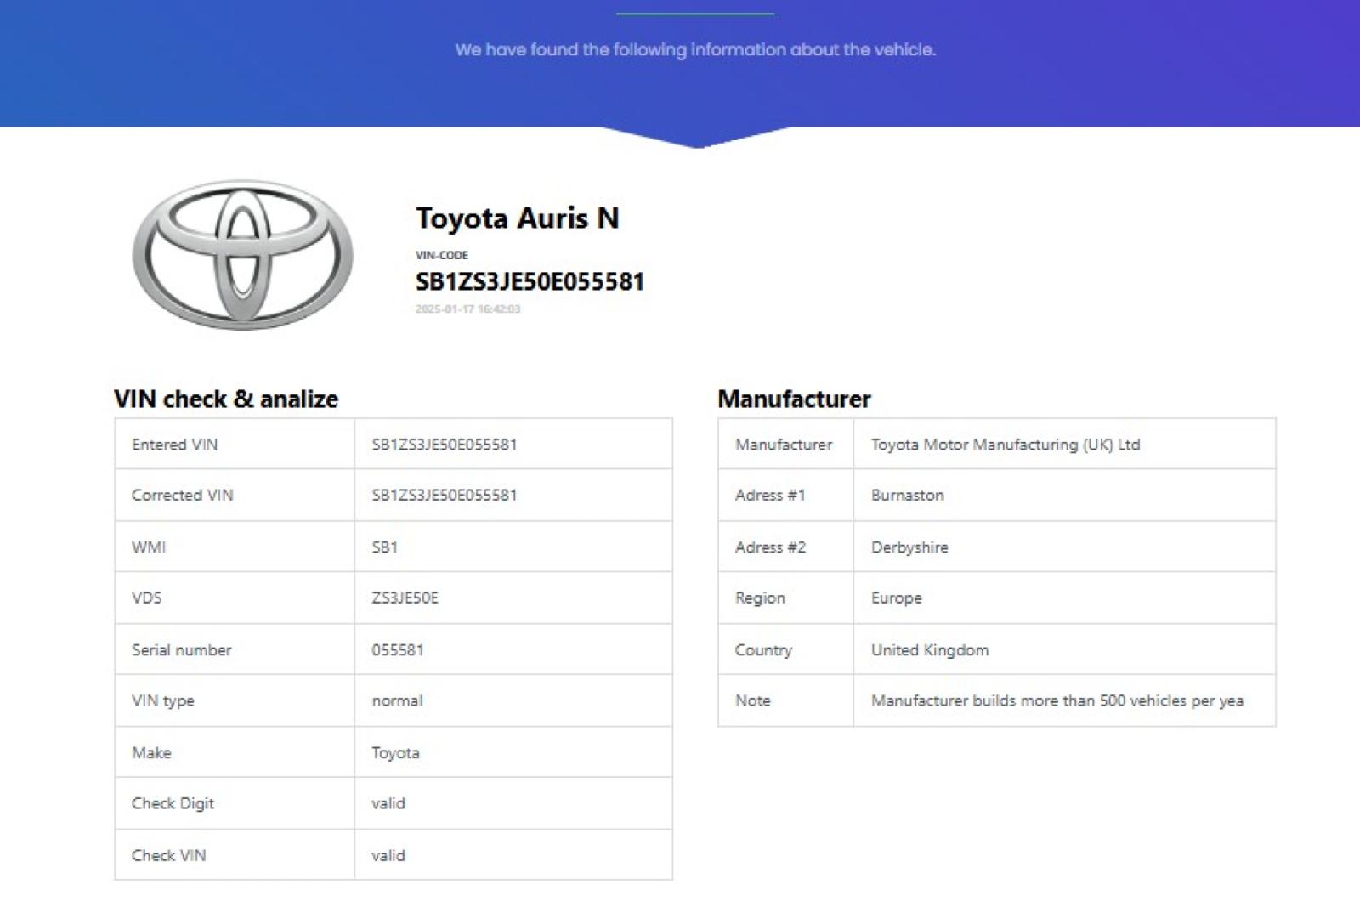Click the VIN type label

[162, 700]
